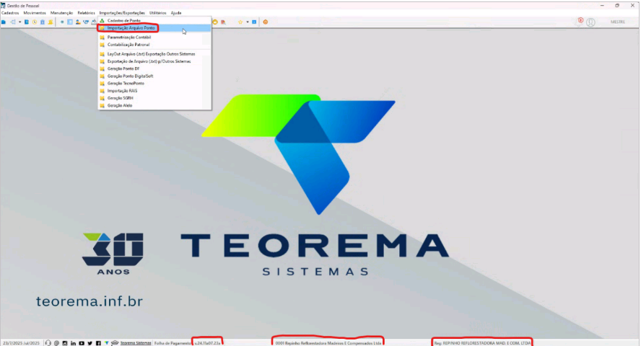Screen dimensions: 641x346
Task: Select Parametrização Contábil entry
Action: point(154,37)
